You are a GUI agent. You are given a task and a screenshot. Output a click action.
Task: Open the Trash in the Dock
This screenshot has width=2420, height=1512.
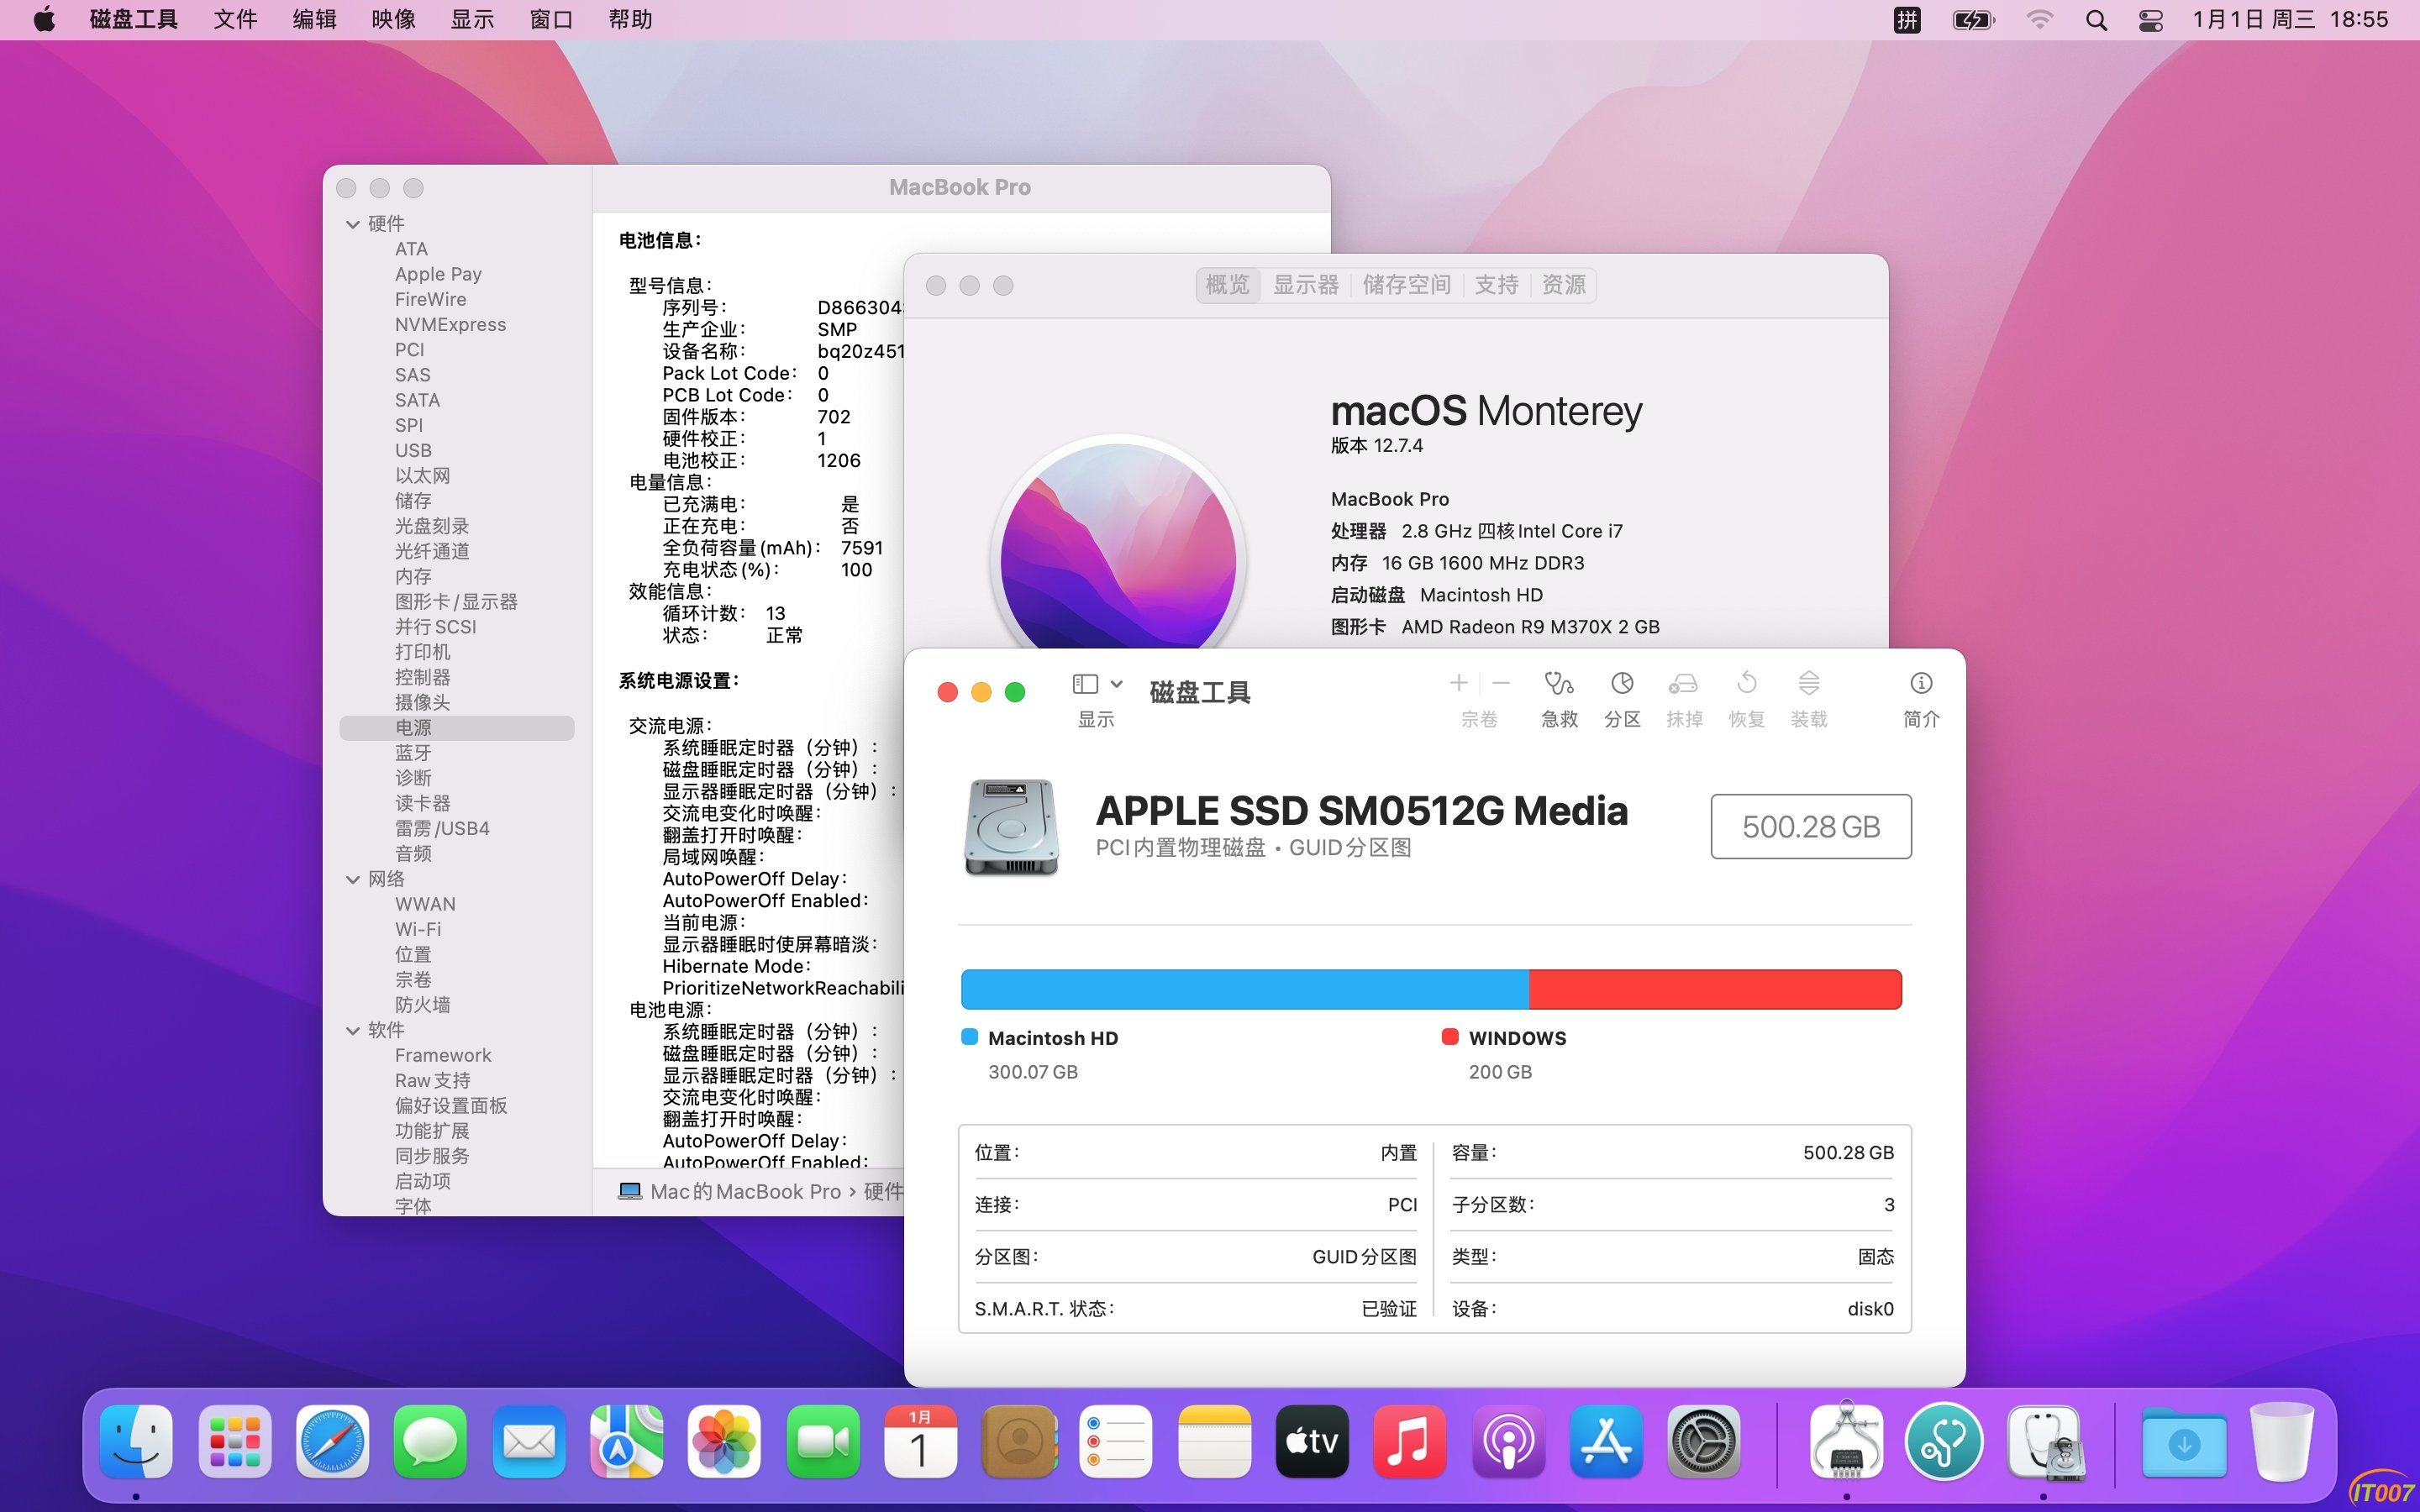pyautogui.click(x=2281, y=1441)
